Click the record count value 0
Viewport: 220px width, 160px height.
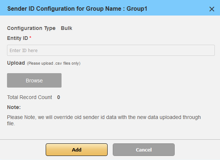tap(59, 97)
